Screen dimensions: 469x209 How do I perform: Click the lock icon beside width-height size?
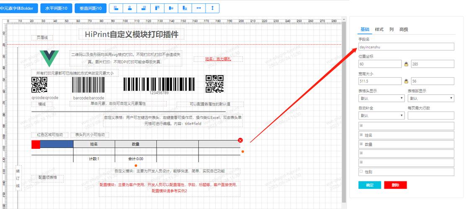[x=406, y=81]
